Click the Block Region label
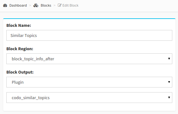Image resolution: width=178 pixels, height=114 pixels. click(20, 49)
